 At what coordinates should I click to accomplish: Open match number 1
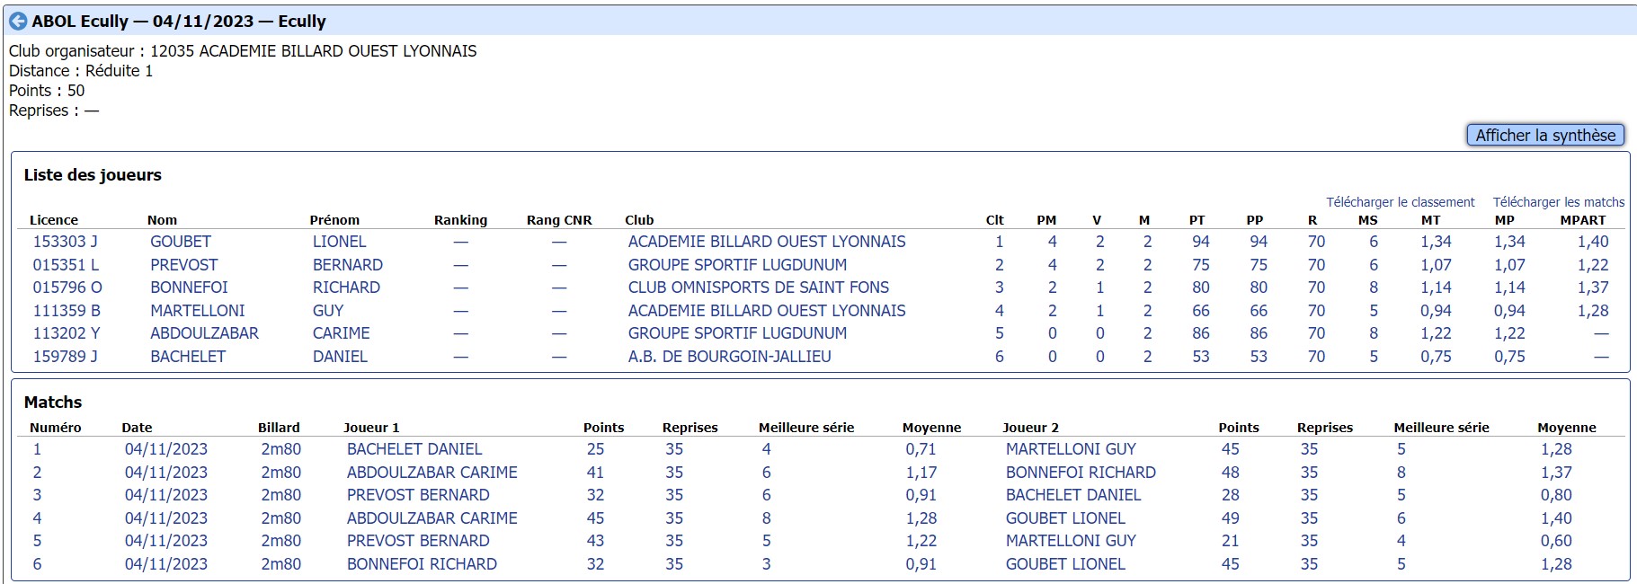(x=37, y=449)
